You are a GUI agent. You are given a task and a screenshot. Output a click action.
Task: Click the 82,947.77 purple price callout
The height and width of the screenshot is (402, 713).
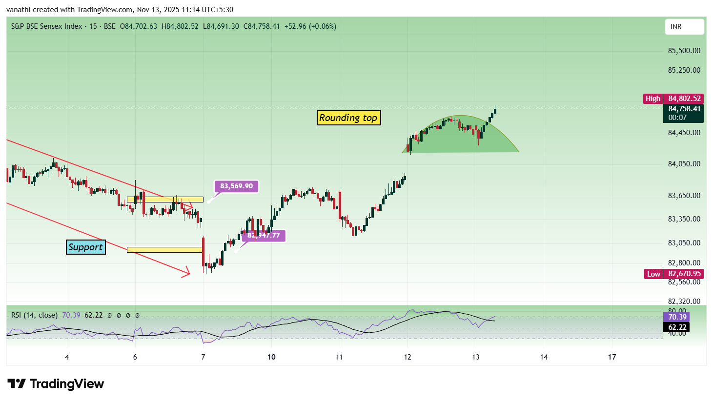pyautogui.click(x=264, y=236)
